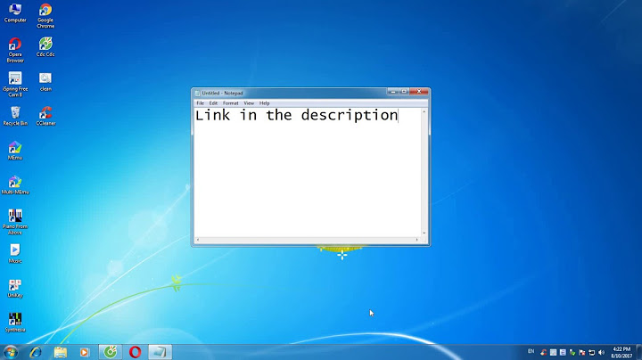Select the Recycle Bin icon
Viewport: 642px width, 360px height.
pos(15,116)
